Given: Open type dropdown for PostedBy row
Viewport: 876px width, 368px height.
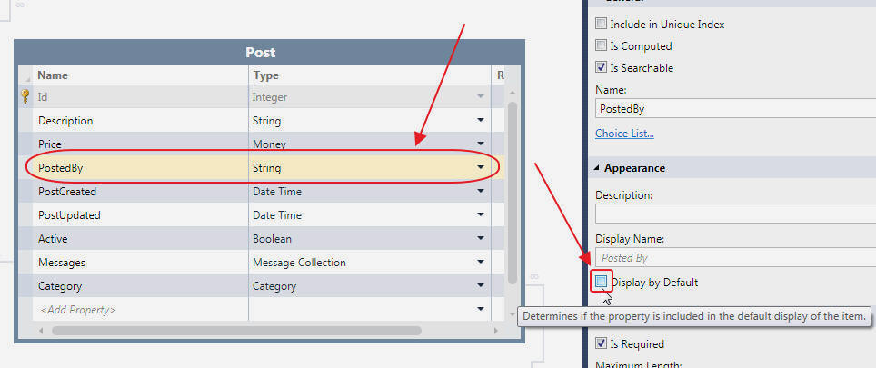Looking at the screenshot, I should pyautogui.click(x=481, y=167).
